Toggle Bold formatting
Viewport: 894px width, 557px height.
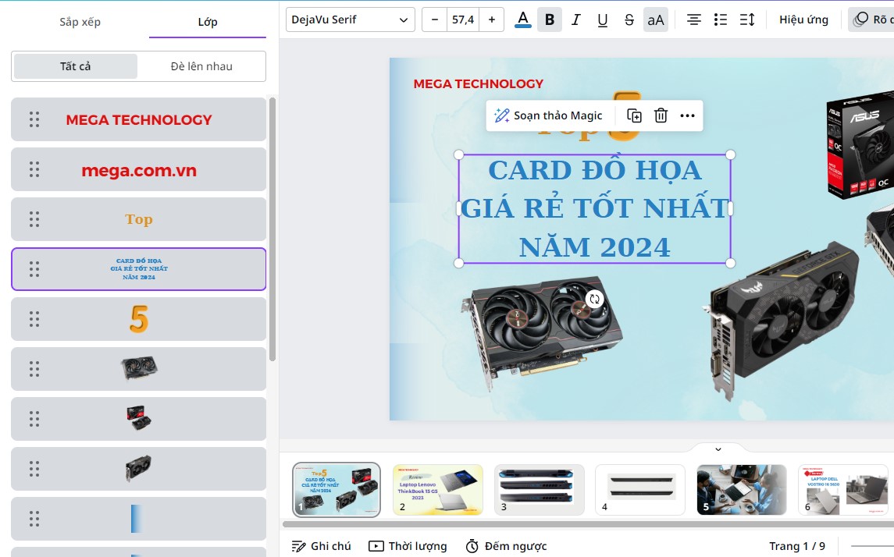pyautogui.click(x=549, y=20)
